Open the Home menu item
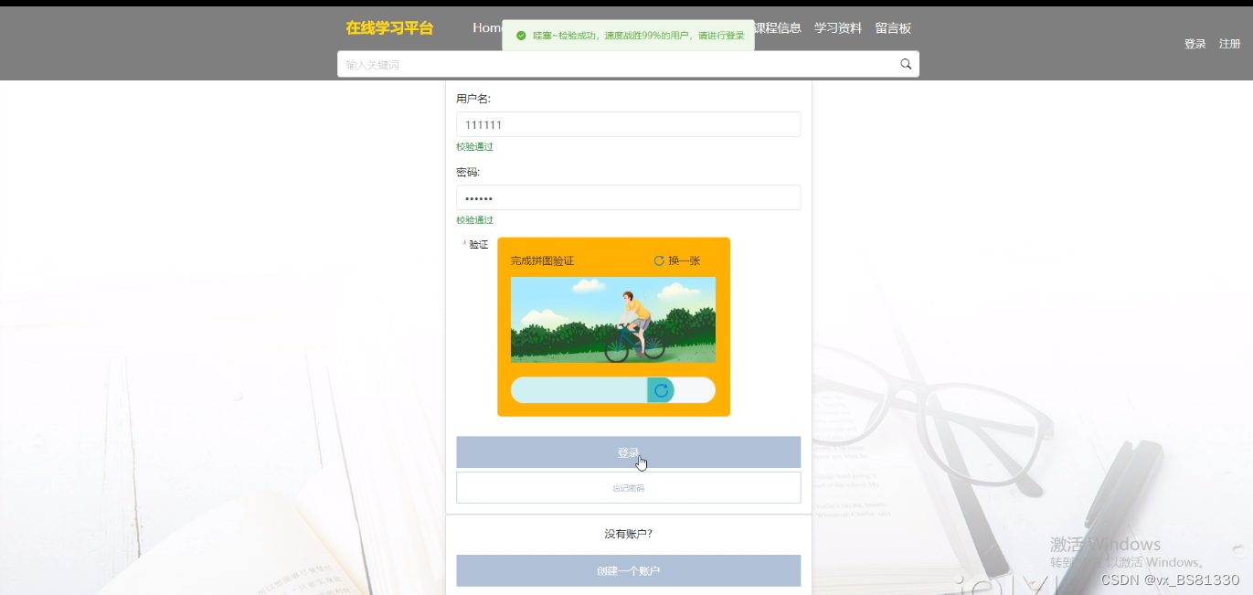 pyautogui.click(x=487, y=28)
